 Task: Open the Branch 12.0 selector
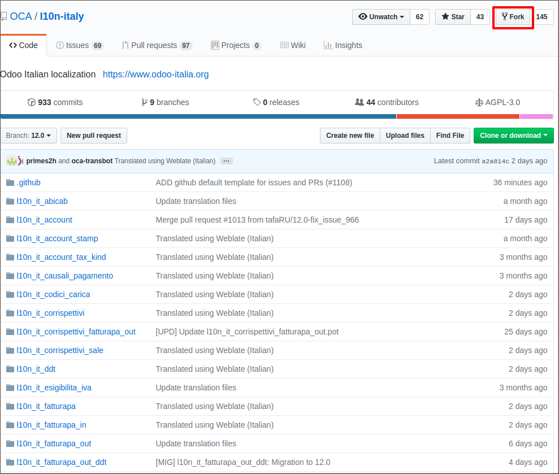(28, 136)
